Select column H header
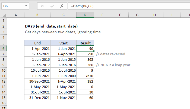Image resolution: width=190 pixels, height=109 pixels. (154, 15)
